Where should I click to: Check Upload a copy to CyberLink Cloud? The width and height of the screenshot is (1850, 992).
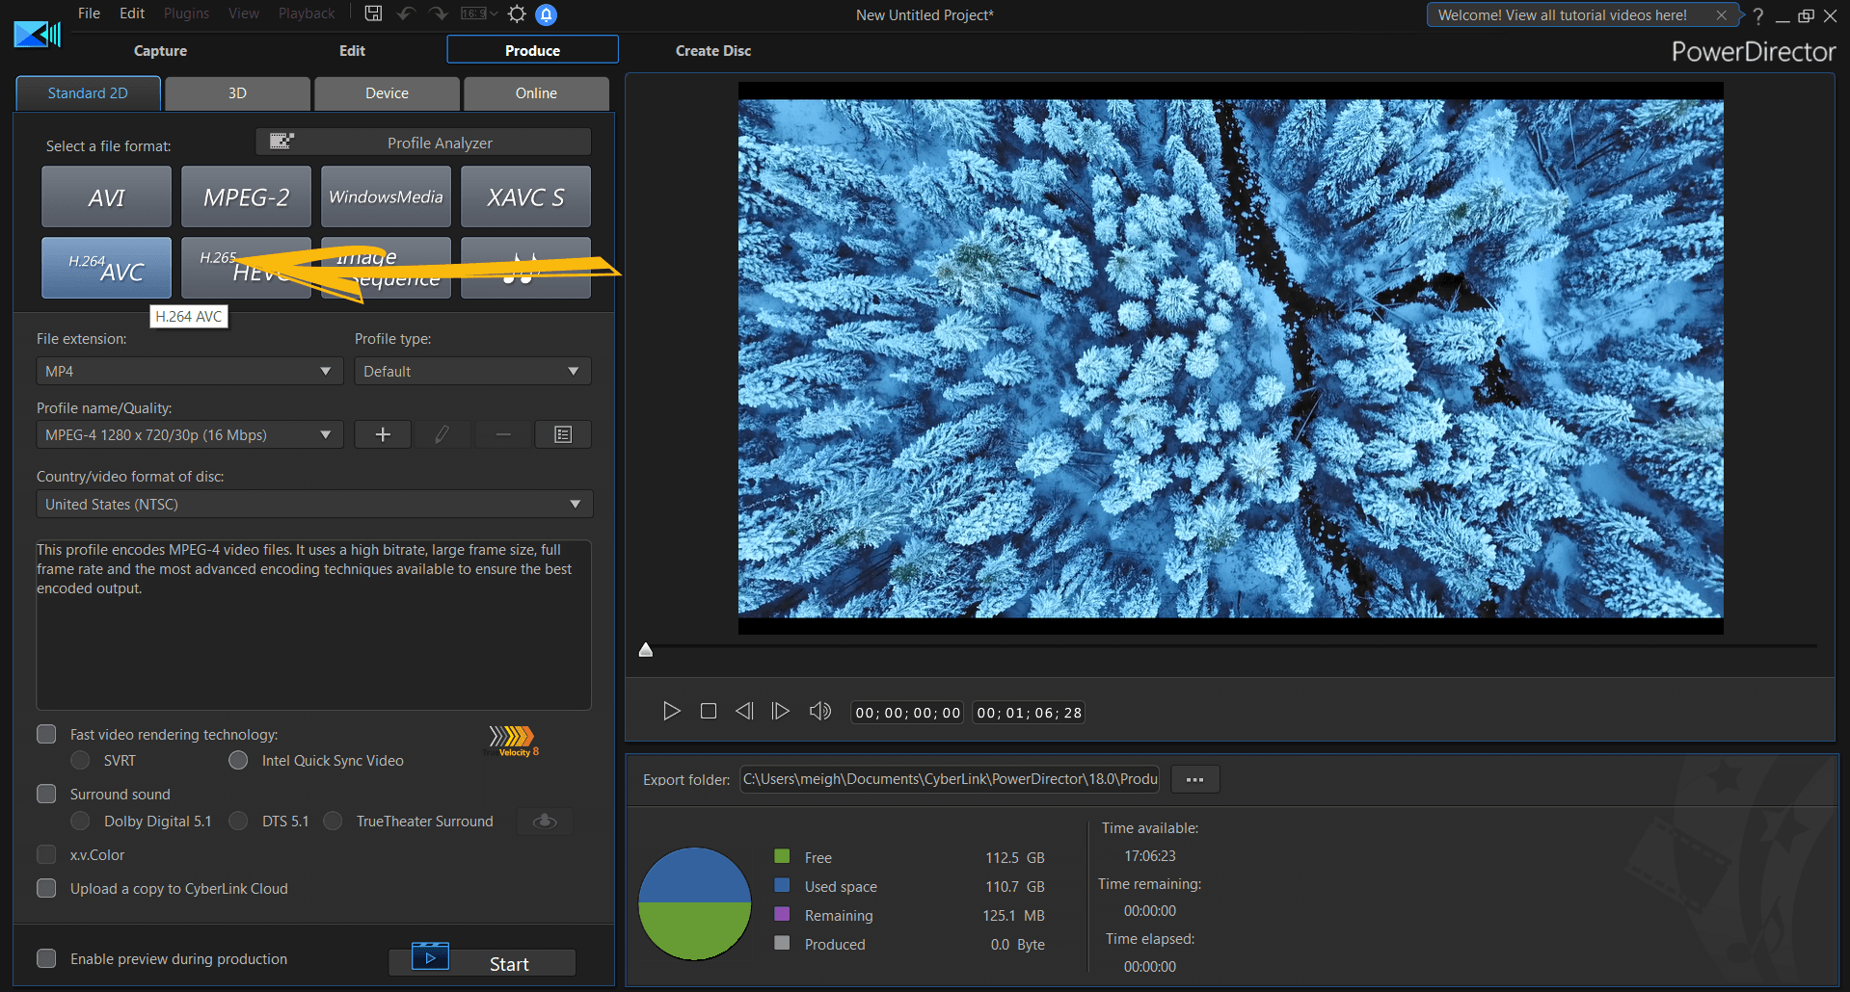[x=46, y=888]
